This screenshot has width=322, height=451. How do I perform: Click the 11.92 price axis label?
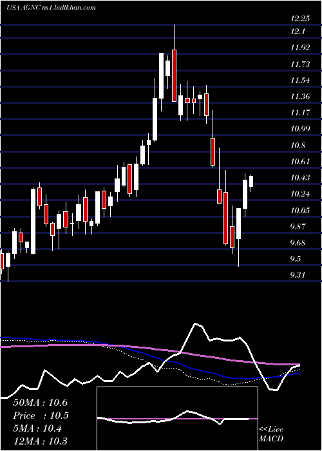pyautogui.click(x=300, y=48)
